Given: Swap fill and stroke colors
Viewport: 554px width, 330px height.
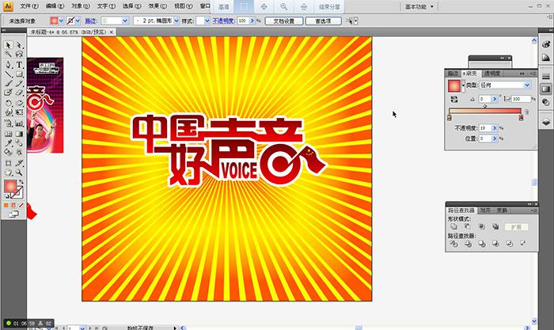Looking at the screenshot, I should point(21,181).
